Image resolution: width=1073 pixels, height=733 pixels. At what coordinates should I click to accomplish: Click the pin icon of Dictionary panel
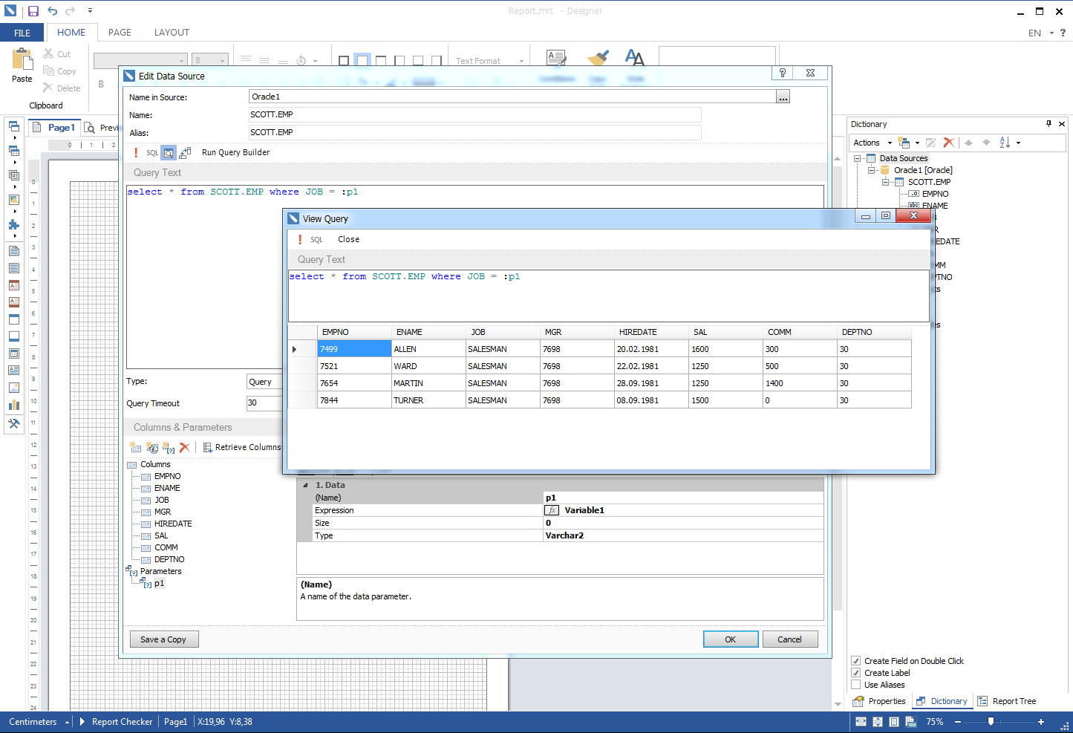tap(1048, 124)
